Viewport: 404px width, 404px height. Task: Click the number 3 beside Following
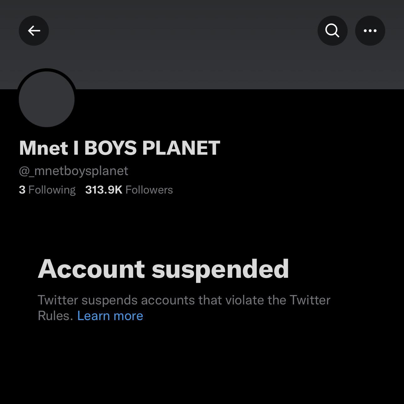22,190
